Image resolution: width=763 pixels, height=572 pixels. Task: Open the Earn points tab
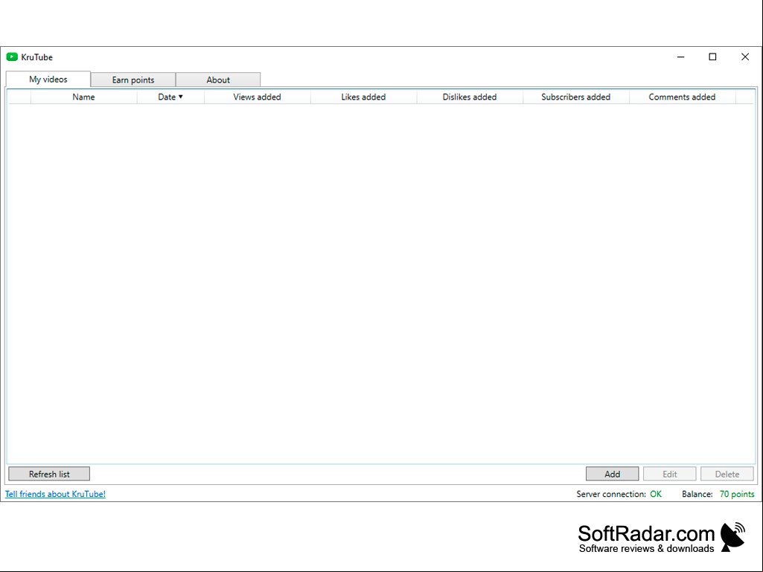(x=133, y=80)
